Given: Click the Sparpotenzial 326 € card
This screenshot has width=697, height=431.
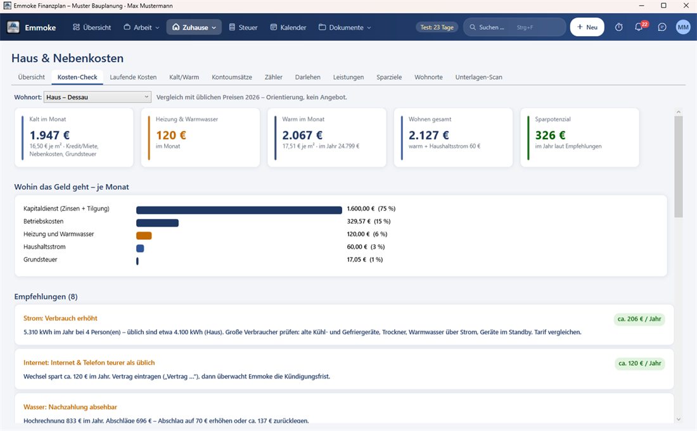Looking at the screenshot, I should point(580,137).
